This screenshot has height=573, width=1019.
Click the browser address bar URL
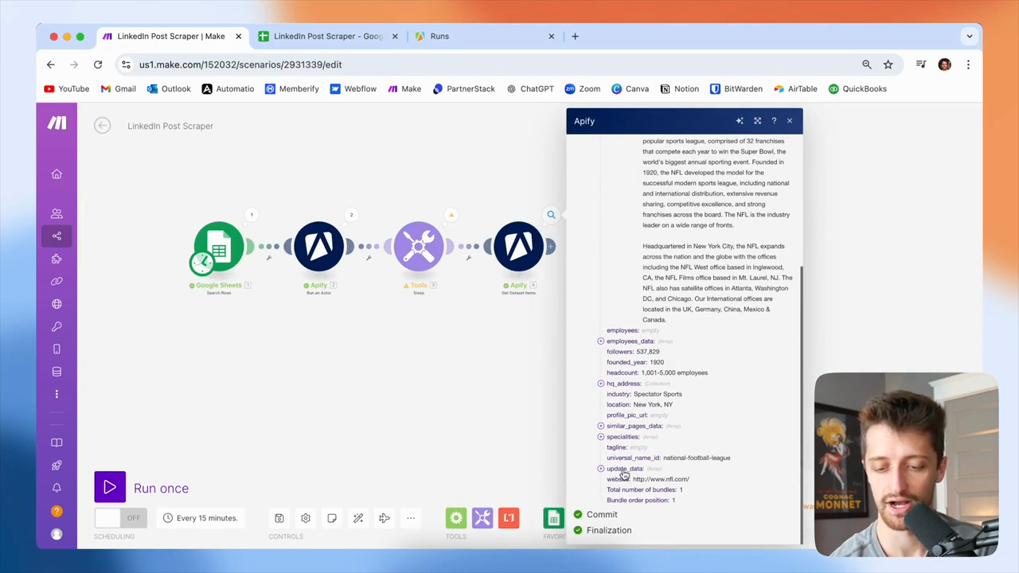[x=240, y=64]
